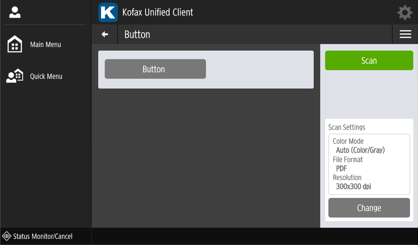Image resolution: width=418 pixels, height=245 pixels.
Task: Select the Quick Menu label
Action: click(x=46, y=76)
